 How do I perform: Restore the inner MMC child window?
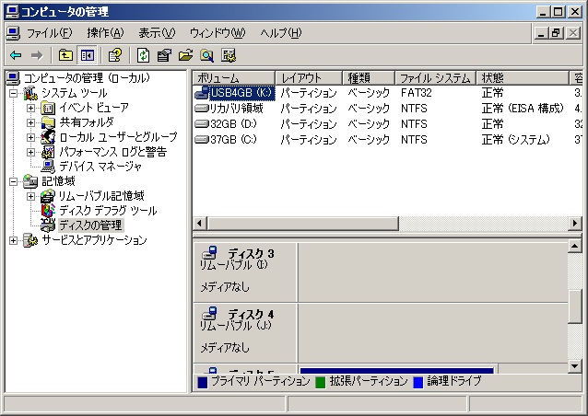(x=556, y=33)
